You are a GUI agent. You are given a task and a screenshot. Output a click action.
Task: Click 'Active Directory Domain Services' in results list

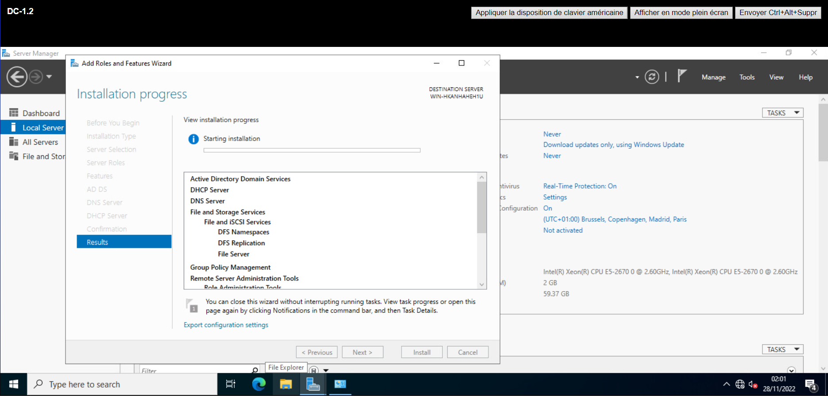click(x=240, y=179)
